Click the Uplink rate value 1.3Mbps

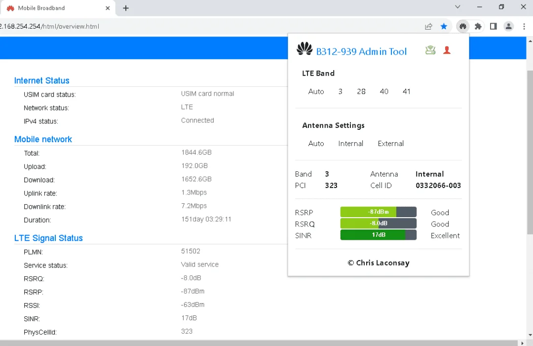pyautogui.click(x=194, y=192)
